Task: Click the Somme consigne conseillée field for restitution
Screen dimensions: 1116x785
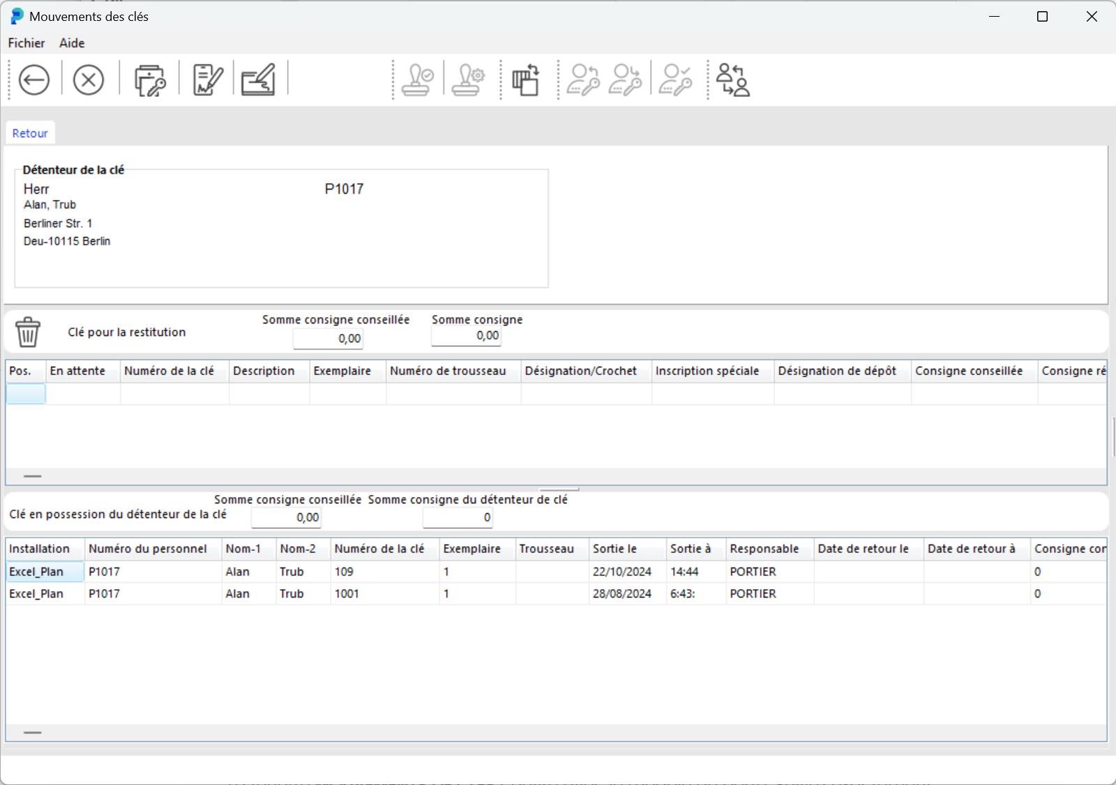Action: [328, 339]
